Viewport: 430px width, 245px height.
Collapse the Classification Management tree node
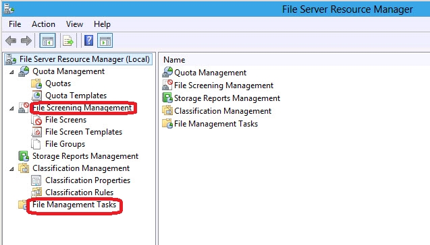(11, 169)
